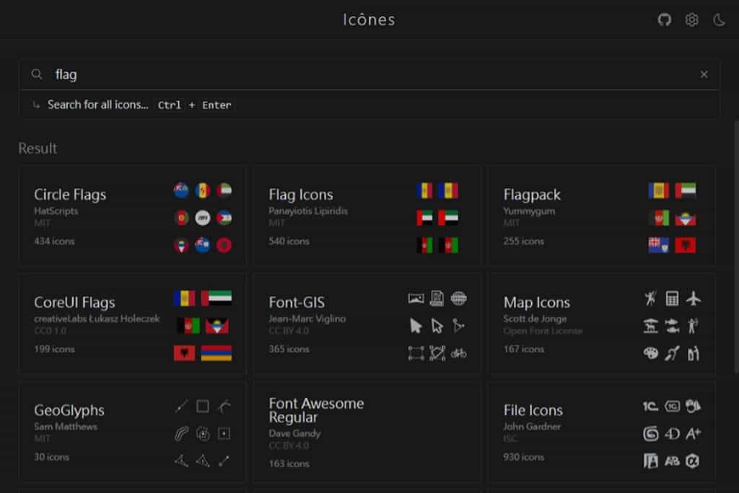Click the AB icon in File Icons

pos(672,461)
